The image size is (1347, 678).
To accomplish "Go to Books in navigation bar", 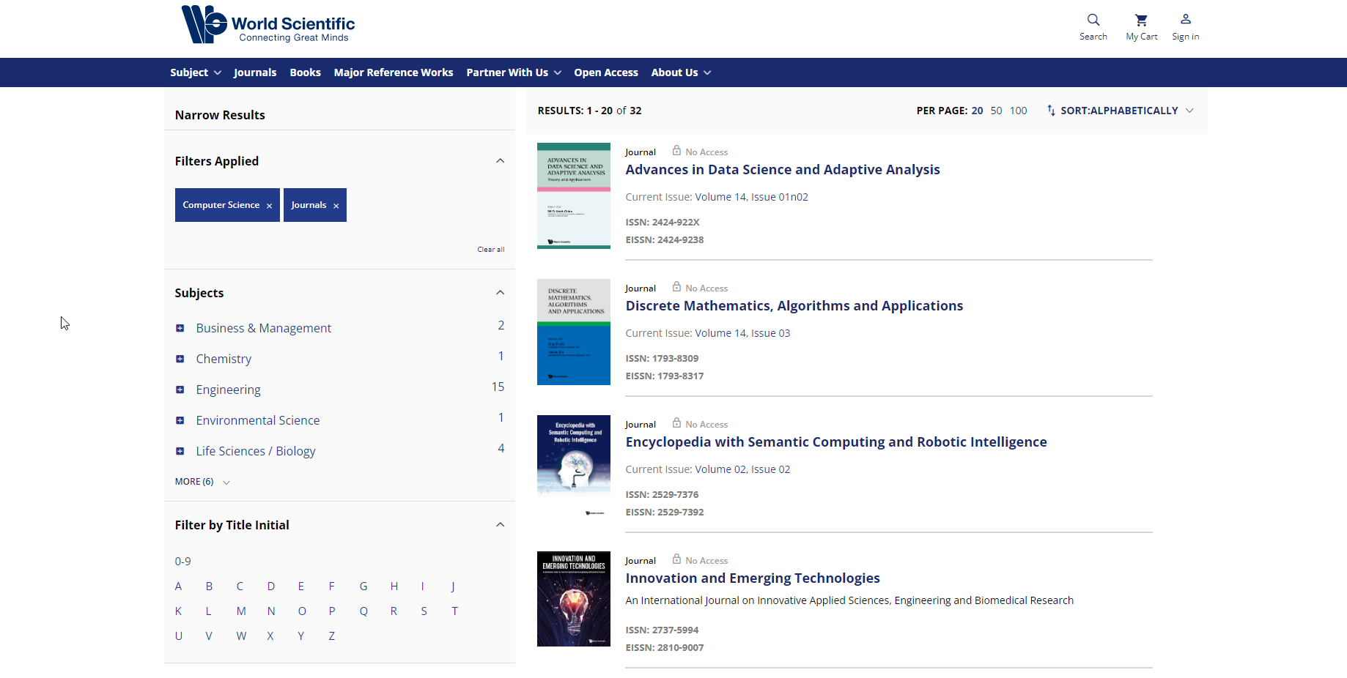I will (305, 72).
